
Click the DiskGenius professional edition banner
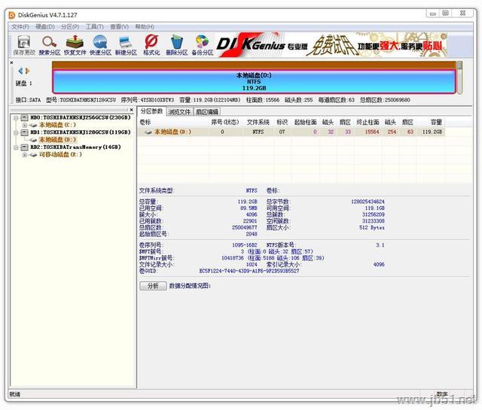(x=331, y=45)
